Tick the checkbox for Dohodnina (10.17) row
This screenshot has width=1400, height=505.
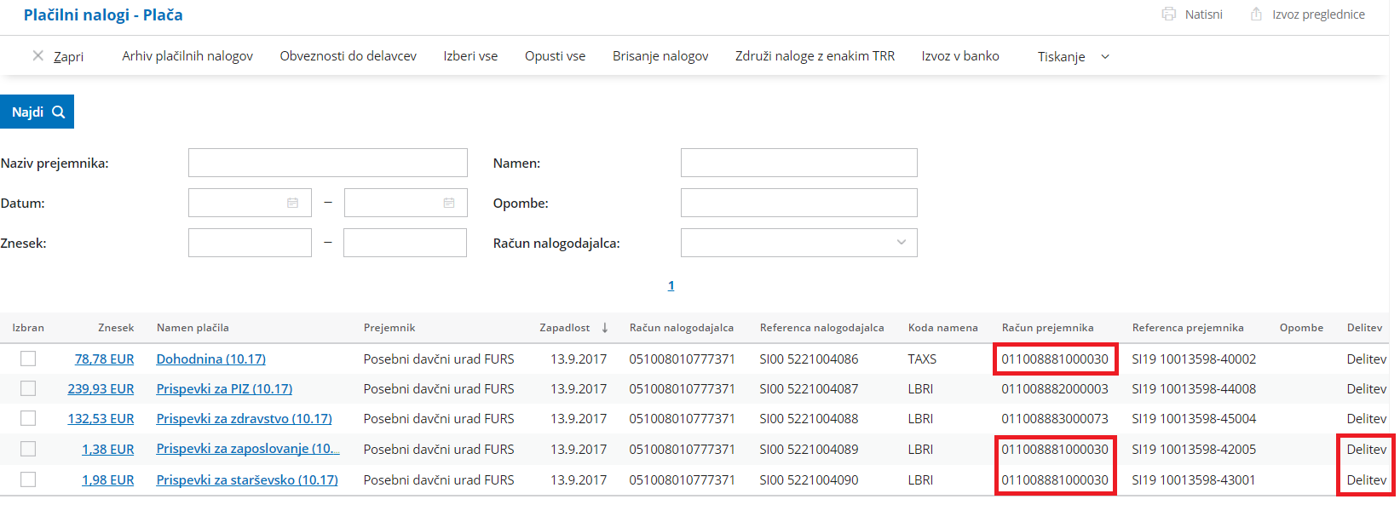tap(28, 359)
